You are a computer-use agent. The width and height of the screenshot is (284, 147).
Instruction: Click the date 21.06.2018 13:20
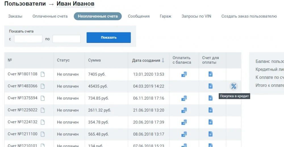coord(149,110)
